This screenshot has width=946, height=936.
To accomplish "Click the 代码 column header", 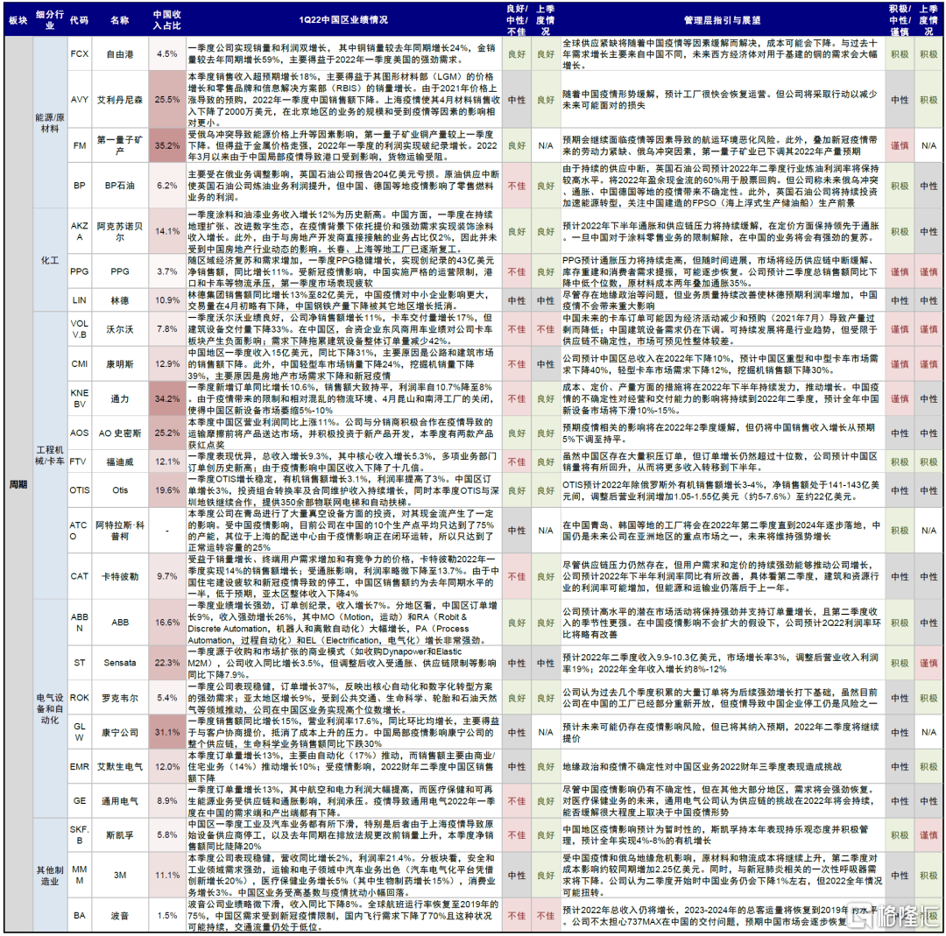I will [79, 20].
